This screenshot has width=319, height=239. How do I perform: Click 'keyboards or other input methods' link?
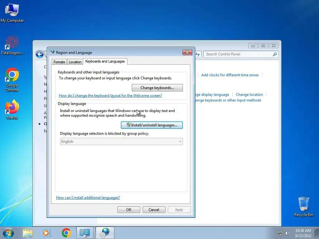[228, 100]
